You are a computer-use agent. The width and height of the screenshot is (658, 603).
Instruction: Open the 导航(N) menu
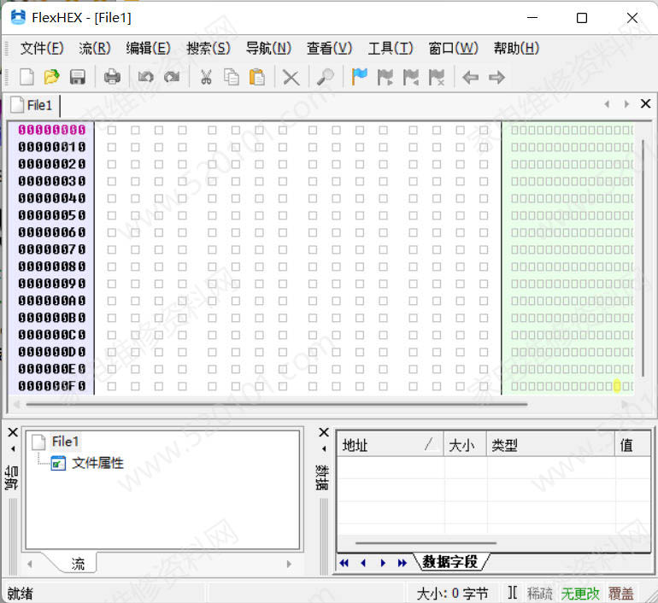click(x=268, y=48)
